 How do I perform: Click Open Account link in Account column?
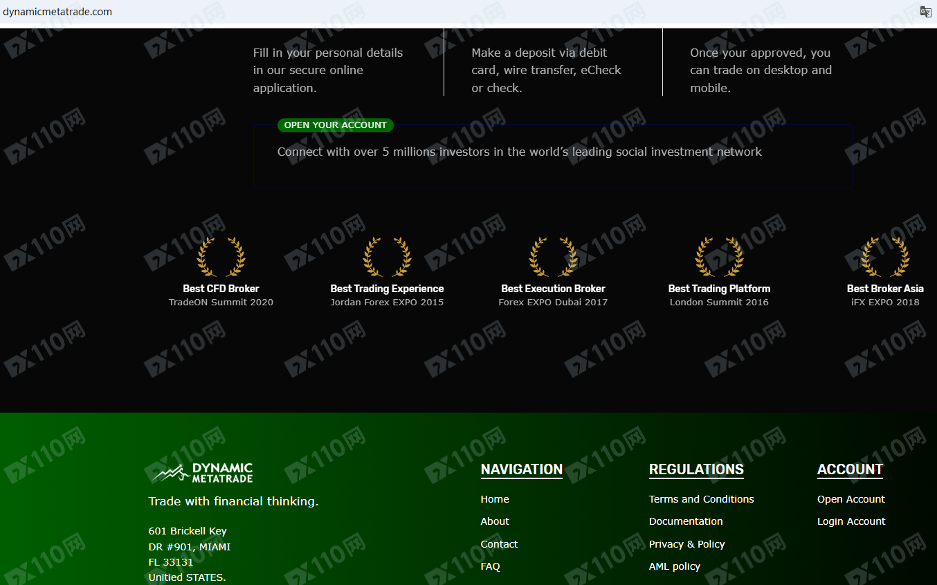(x=850, y=499)
